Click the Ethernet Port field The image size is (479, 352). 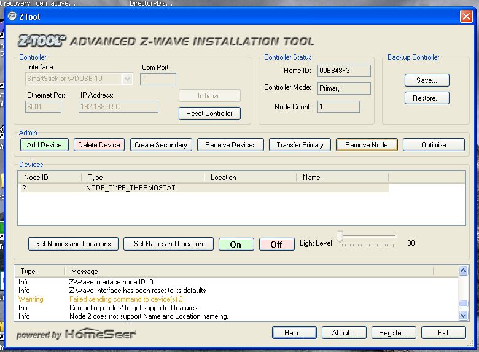coord(43,107)
